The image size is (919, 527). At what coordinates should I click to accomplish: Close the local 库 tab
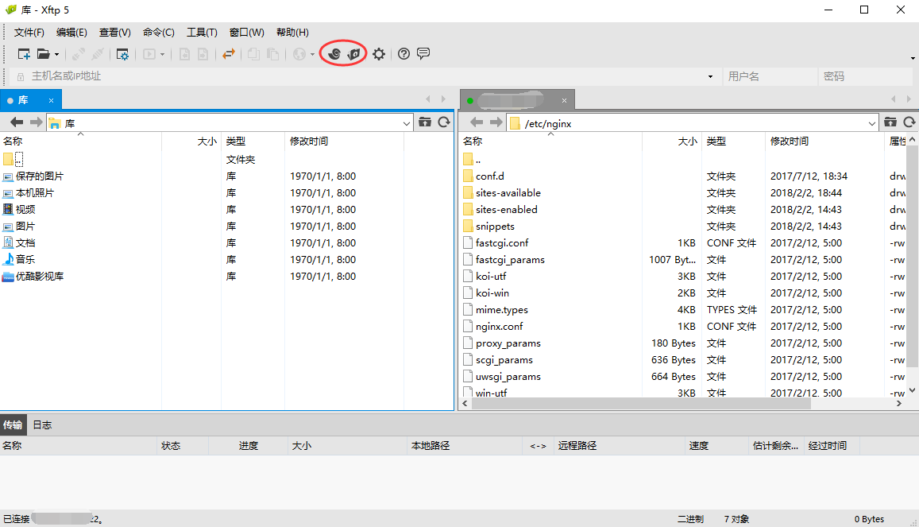[52, 100]
